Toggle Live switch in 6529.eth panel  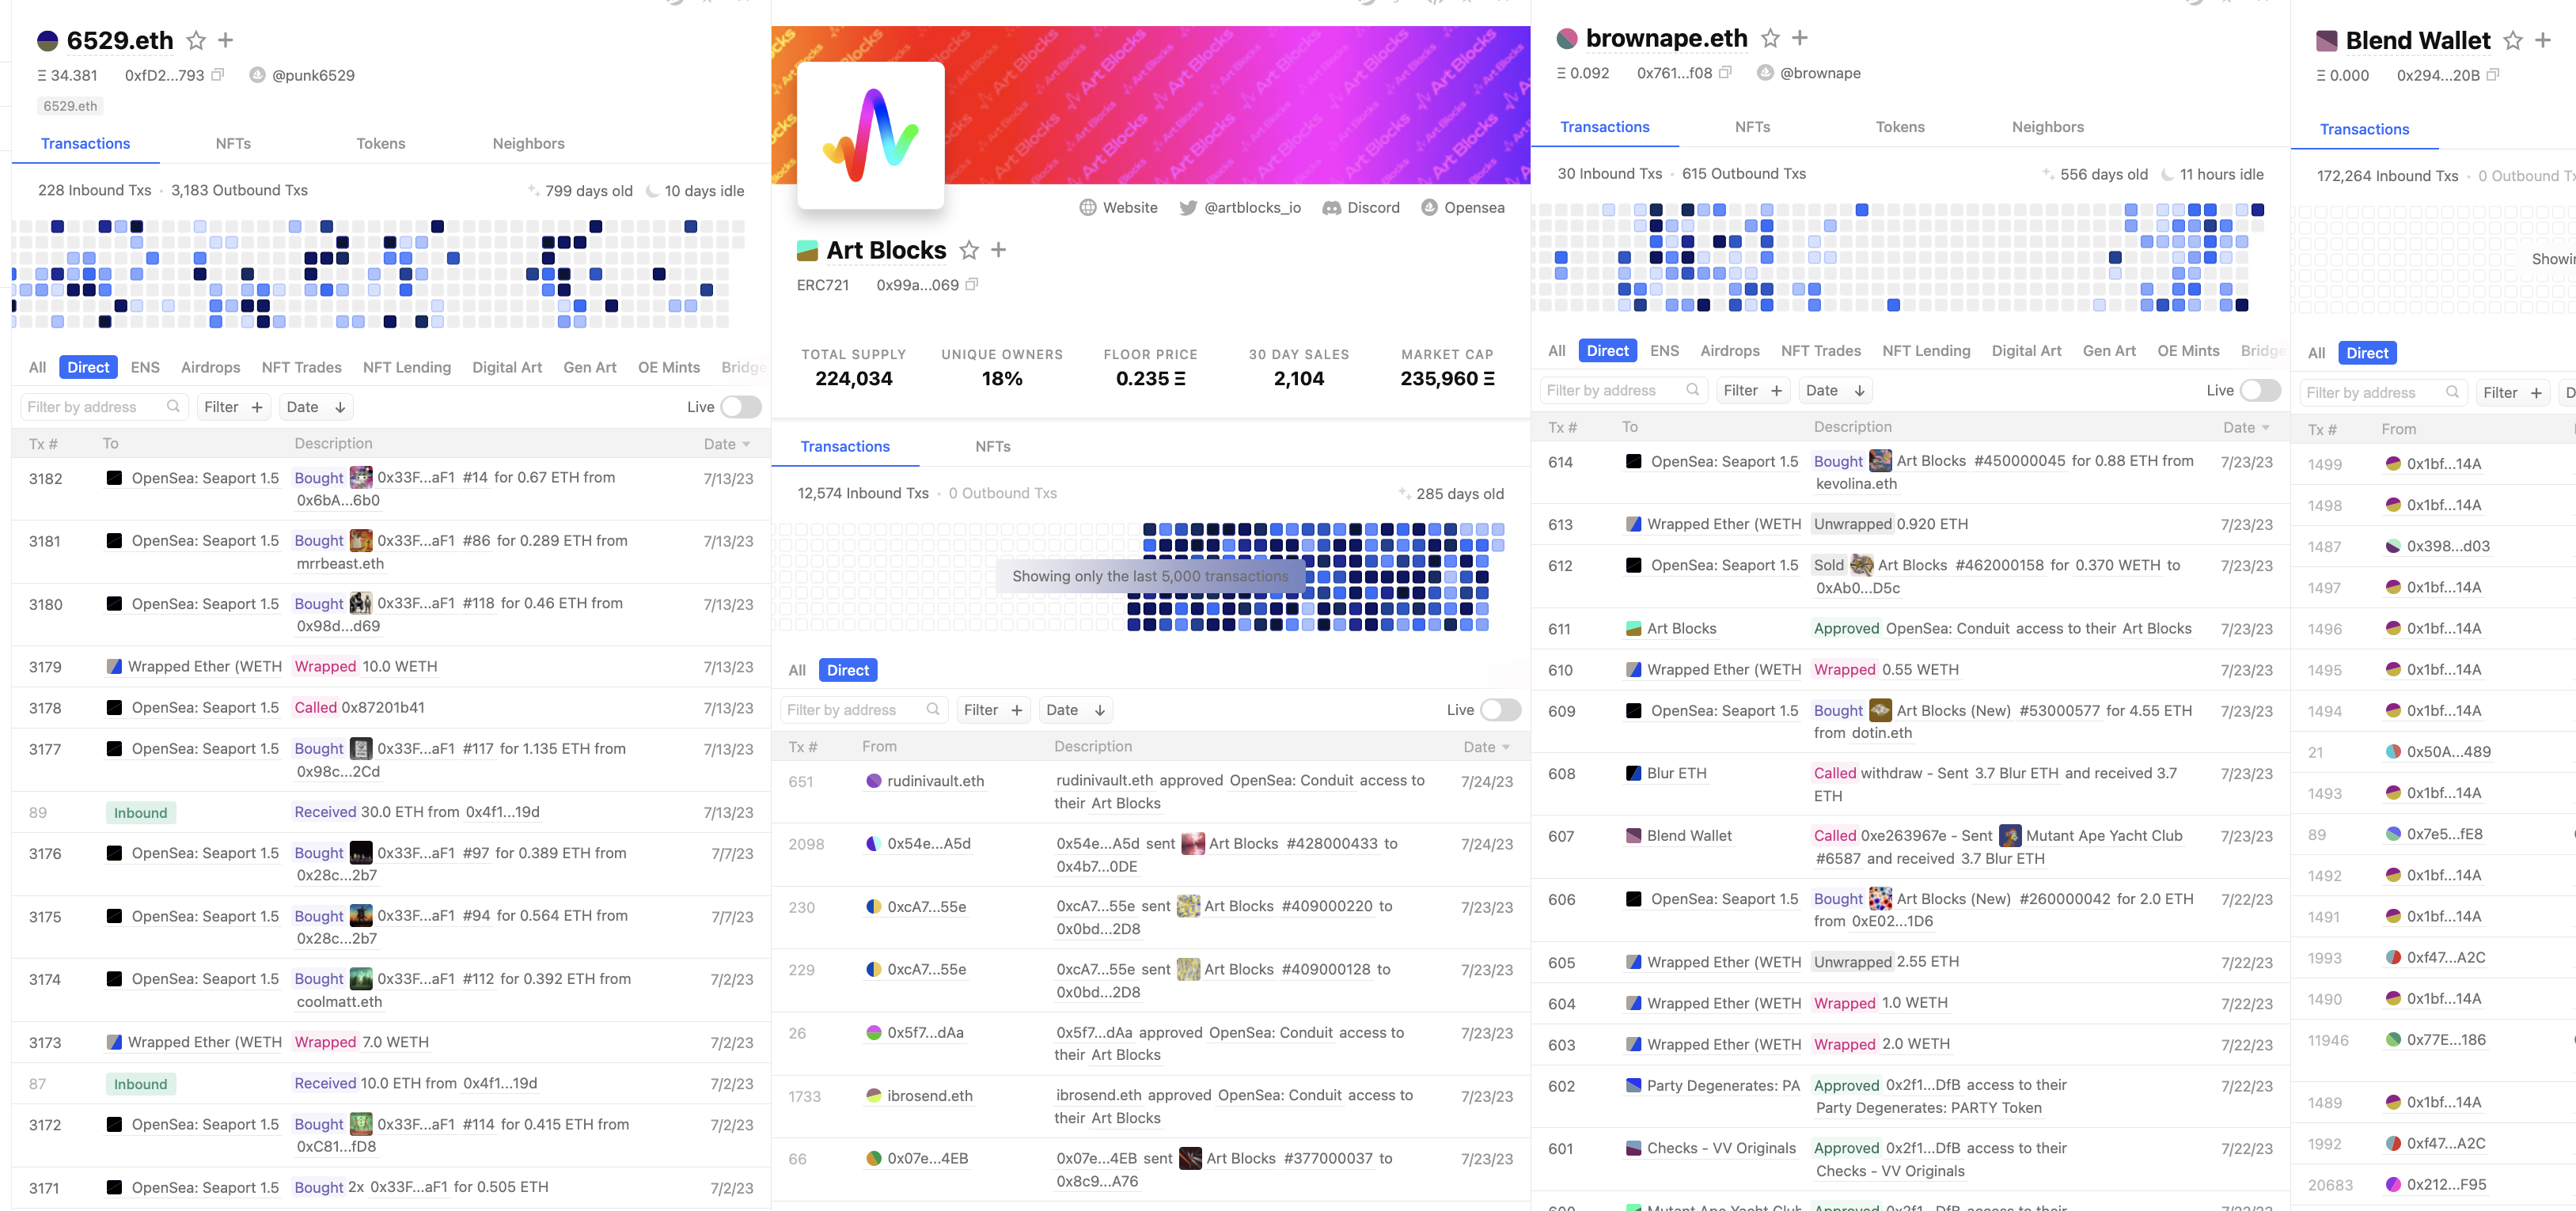tap(741, 407)
